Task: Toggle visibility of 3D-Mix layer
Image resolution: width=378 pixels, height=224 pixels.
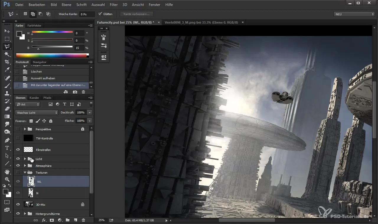Action: (18, 204)
